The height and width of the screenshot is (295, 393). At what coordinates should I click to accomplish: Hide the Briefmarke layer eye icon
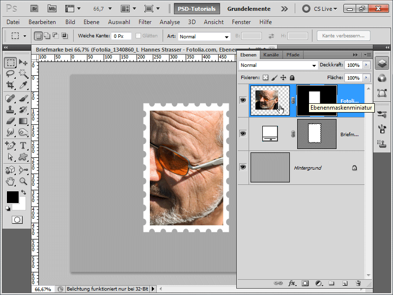tap(243, 133)
